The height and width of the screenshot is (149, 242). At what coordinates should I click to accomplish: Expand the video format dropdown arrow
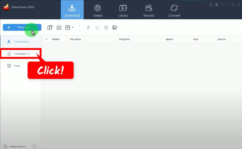coord(73,27)
